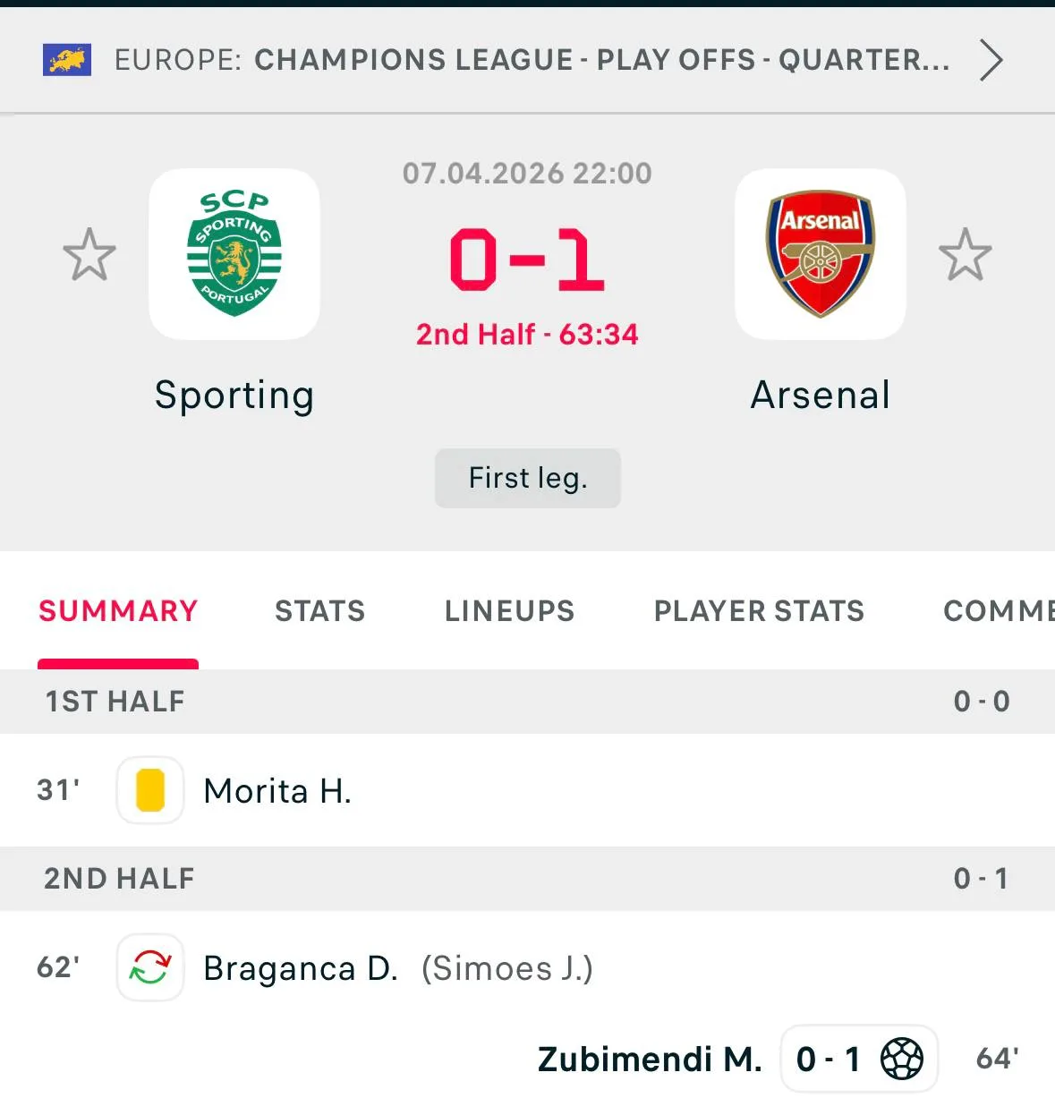Open Zubimendi M. goal scorer profile
The width and height of the screenshot is (1055, 1115).
pos(650,1059)
